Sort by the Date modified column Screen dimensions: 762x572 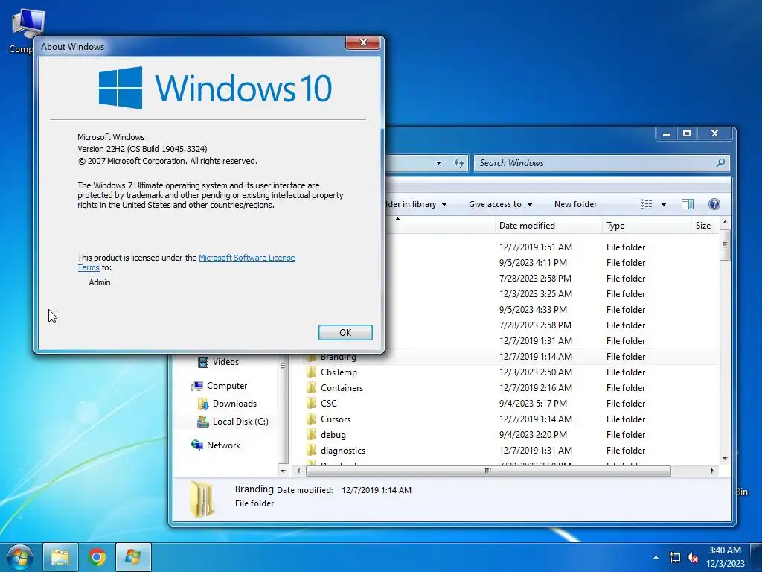click(x=548, y=225)
